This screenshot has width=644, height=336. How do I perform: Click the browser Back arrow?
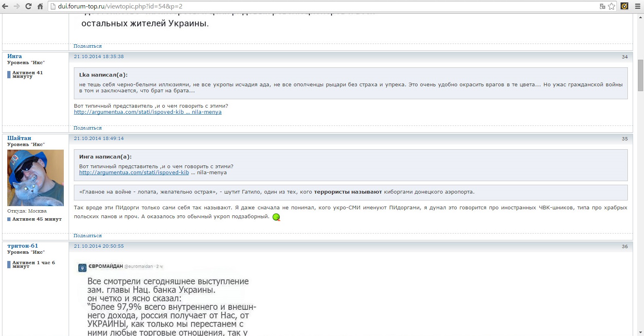click(x=5, y=6)
